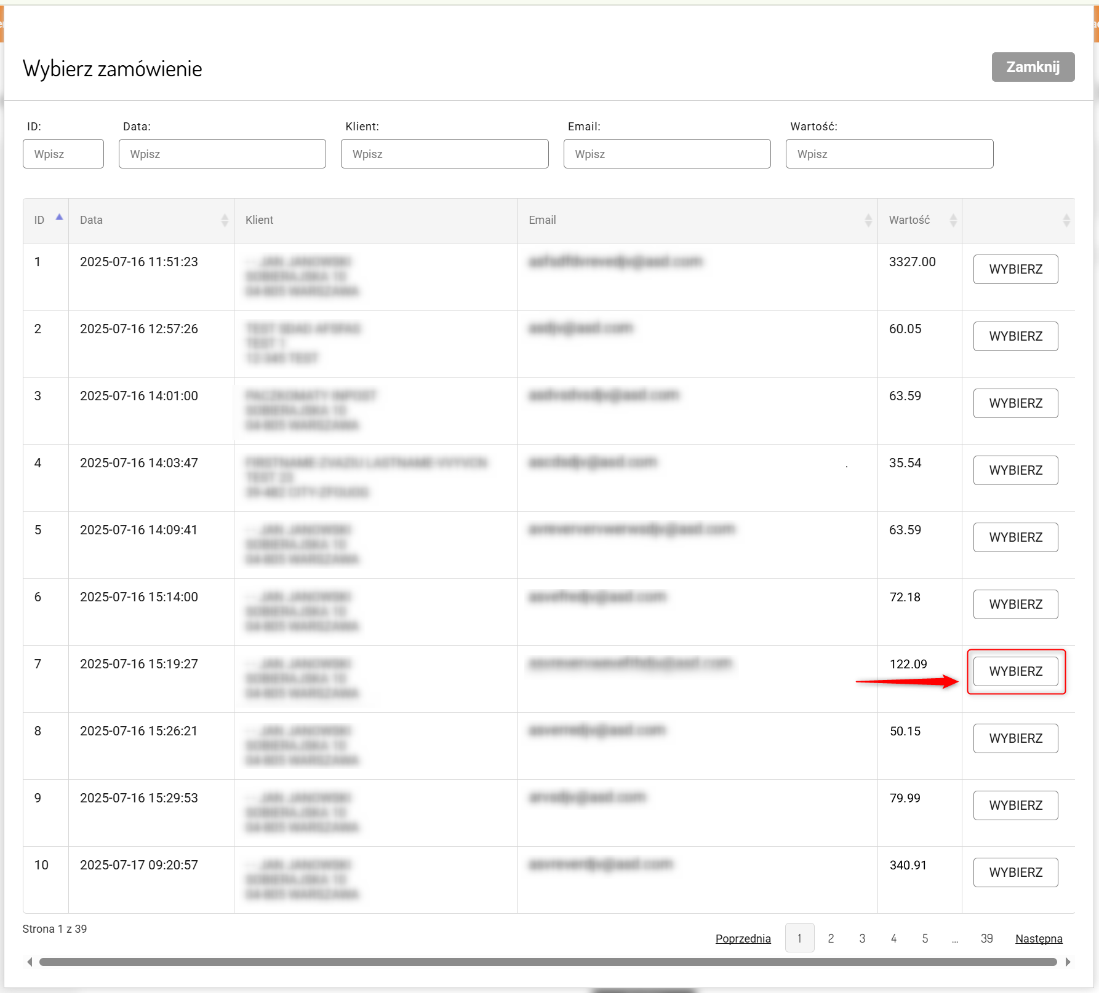This screenshot has width=1099, height=993.
Task: Go to page 2 of results
Action: pos(831,938)
